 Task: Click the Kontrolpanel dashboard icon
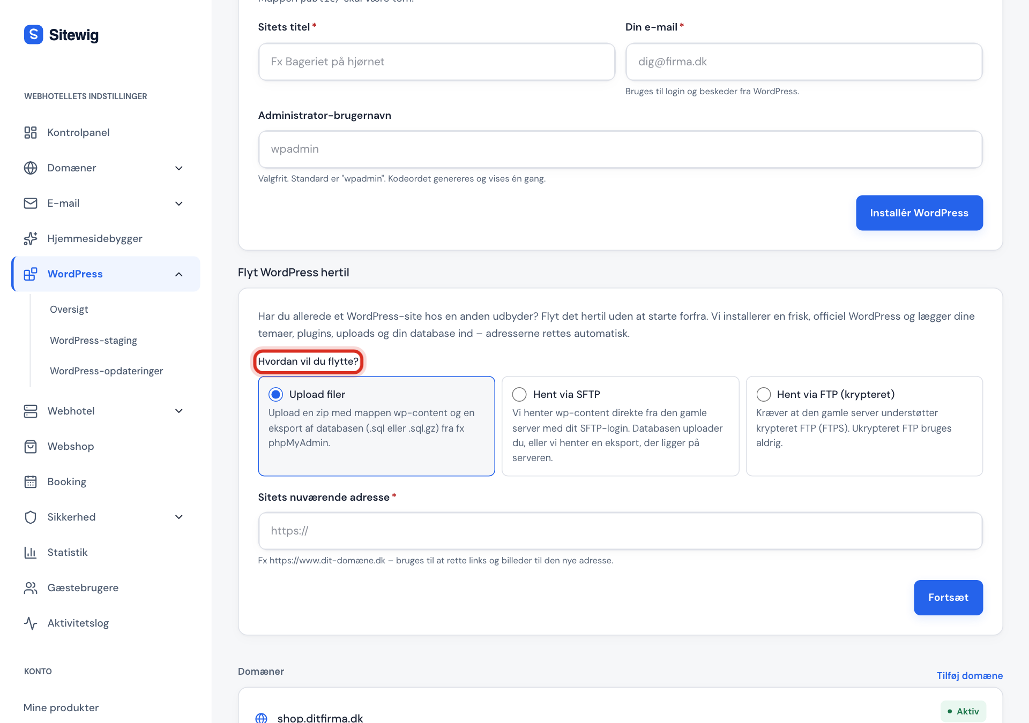(x=31, y=132)
